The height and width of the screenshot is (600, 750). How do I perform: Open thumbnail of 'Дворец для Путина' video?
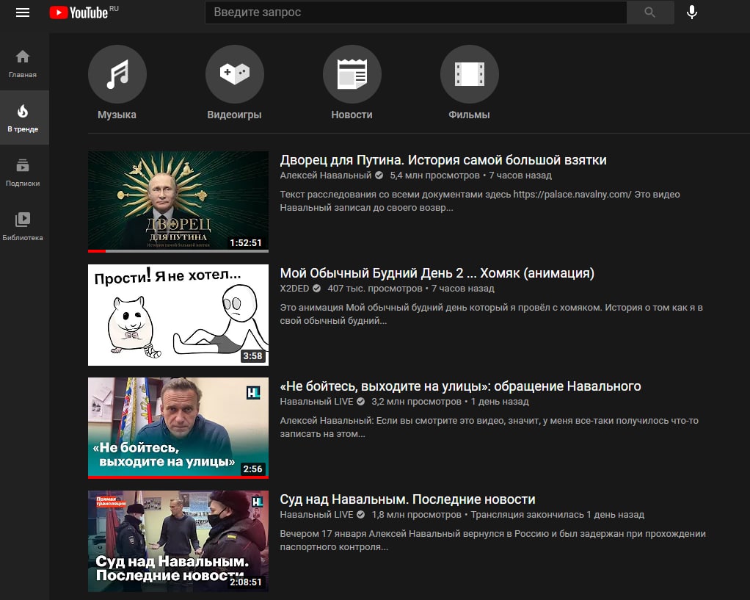(178, 202)
